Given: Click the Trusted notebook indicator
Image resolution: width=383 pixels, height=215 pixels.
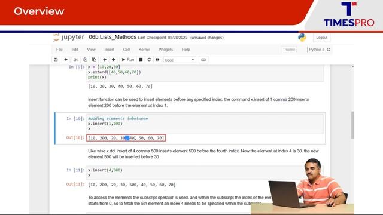Looking at the screenshot, I should (x=288, y=50).
